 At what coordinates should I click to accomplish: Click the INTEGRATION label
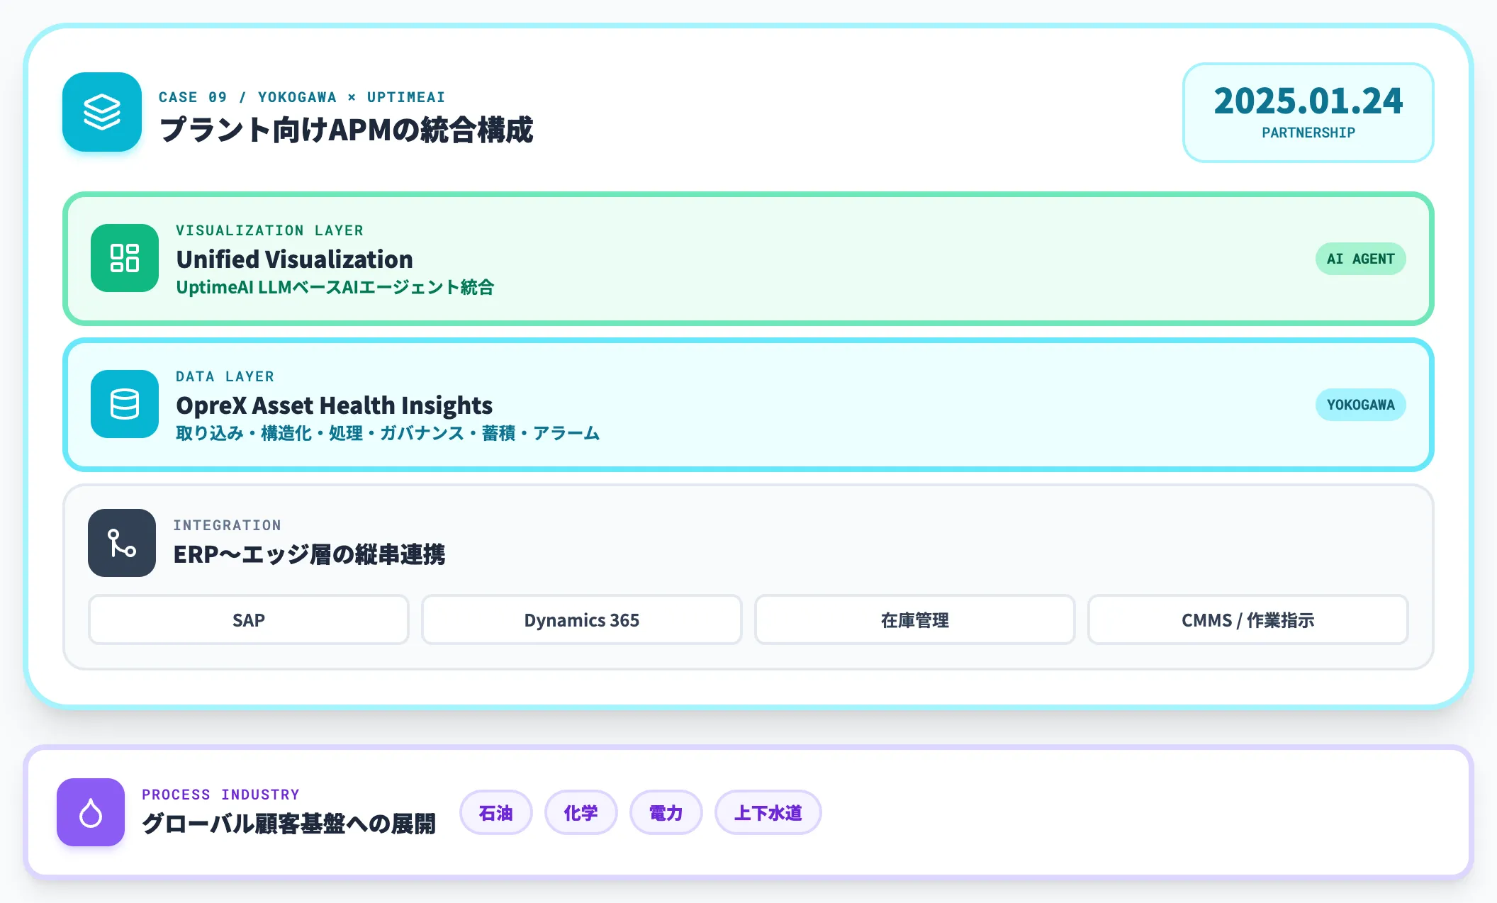pos(227,525)
